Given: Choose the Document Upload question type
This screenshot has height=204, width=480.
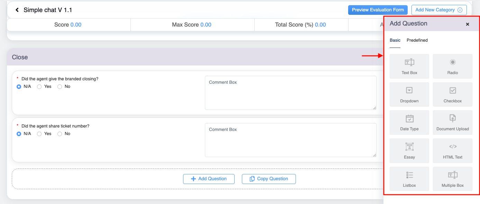Looking at the screenshot, I should coord(452,122).
